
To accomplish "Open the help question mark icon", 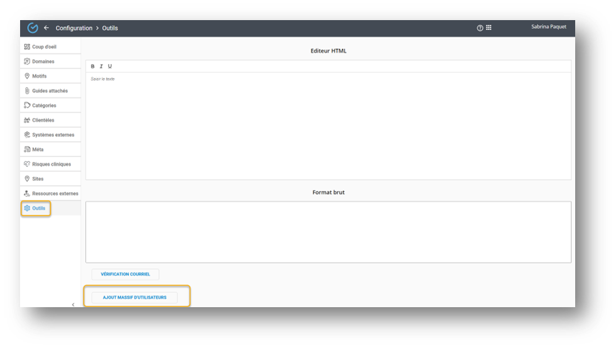I will (480, 28).
